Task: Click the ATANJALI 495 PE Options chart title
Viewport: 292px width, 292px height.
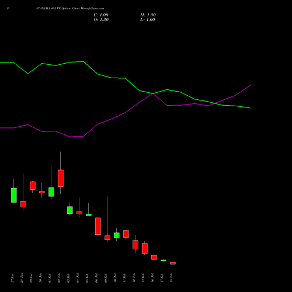Action: point(70,9)
